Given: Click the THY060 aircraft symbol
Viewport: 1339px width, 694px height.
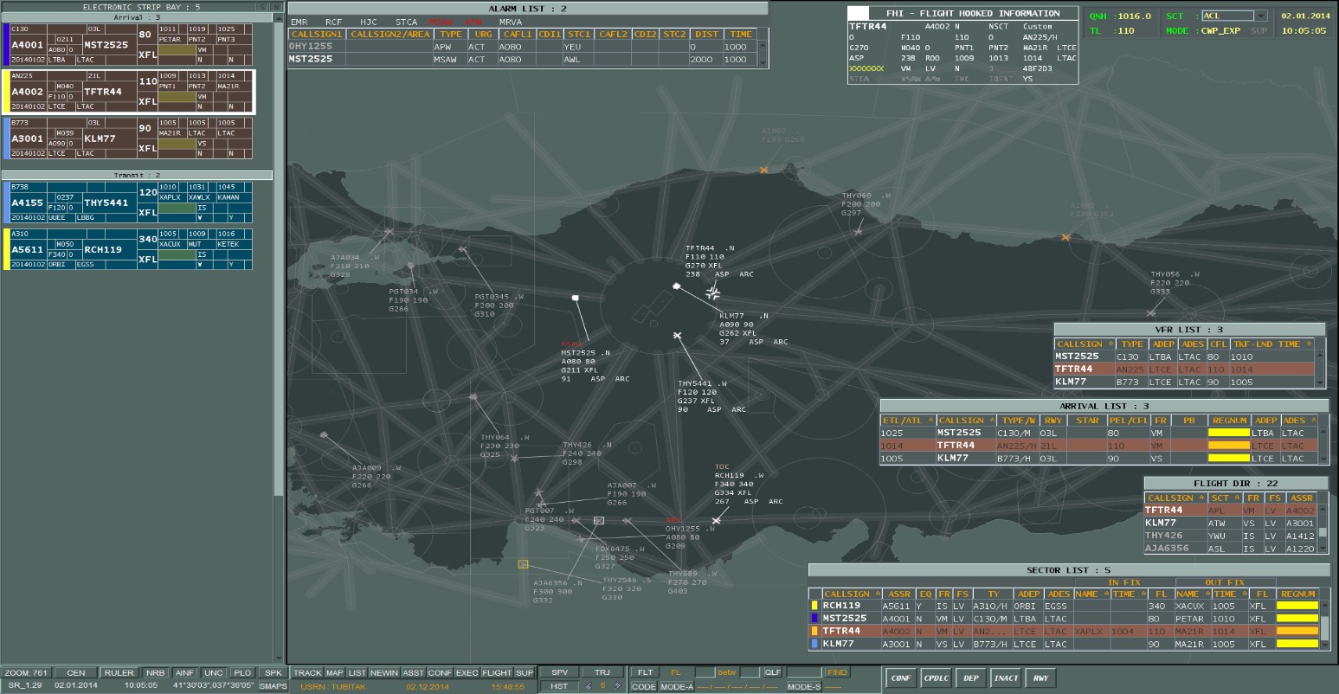Looking at the screenshot, I should [858, 231].
